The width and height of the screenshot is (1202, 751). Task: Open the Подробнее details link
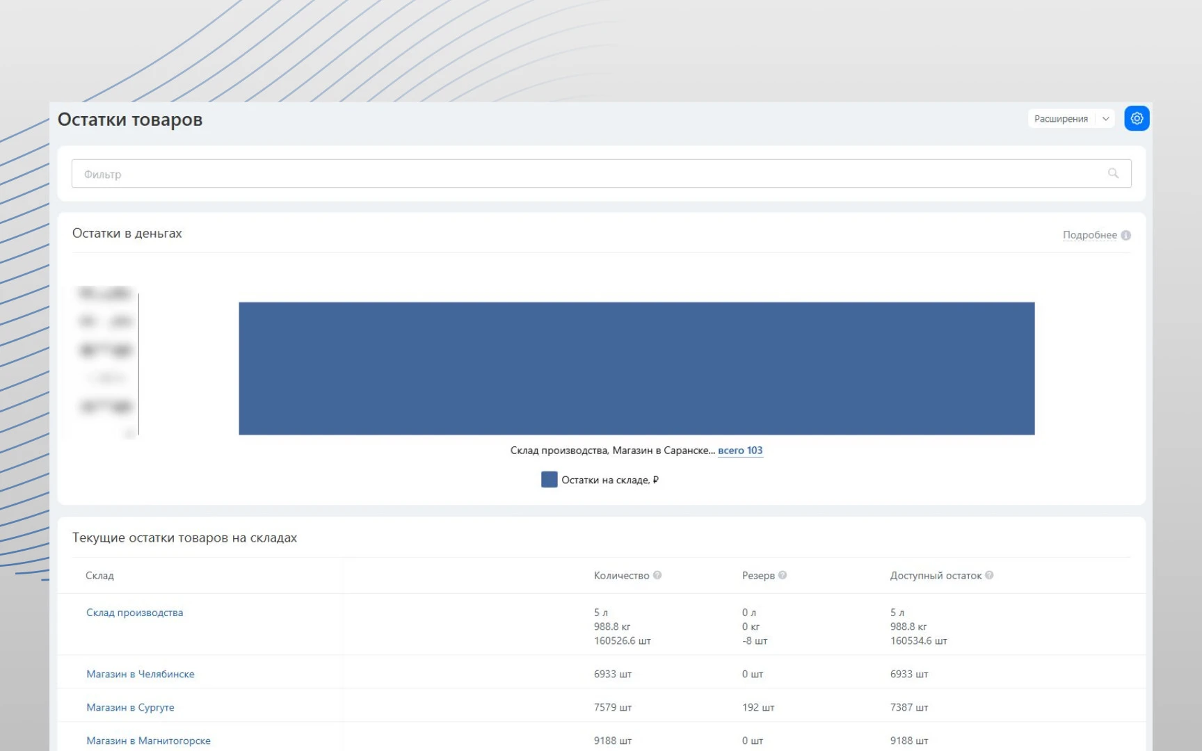point(1089,235)
